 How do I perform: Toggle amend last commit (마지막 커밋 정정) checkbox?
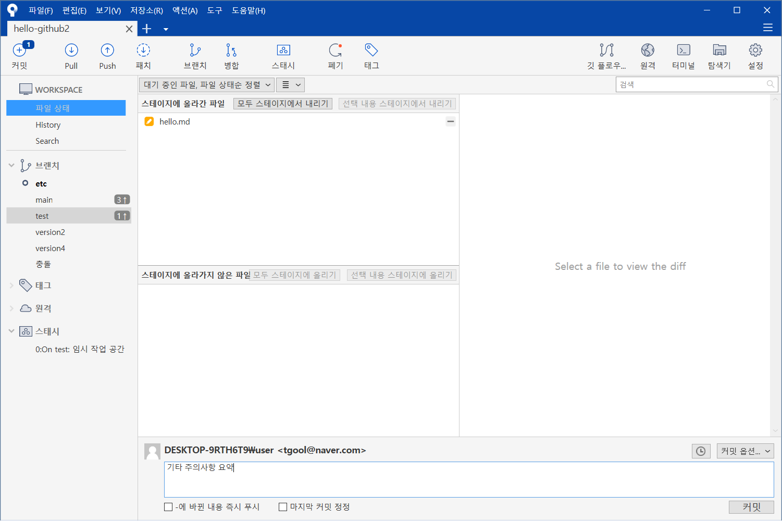point(283,507)
